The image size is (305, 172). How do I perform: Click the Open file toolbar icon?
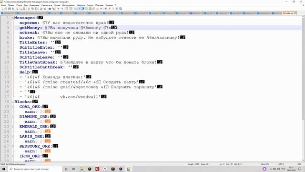6,9
